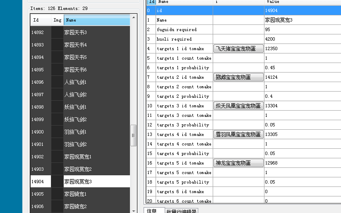Image resolution: width=341 pixels, height=213 pixels.
Task: Click the 鹦鹉宝宝宠物蛋 button
Action: tap(238, 77)
